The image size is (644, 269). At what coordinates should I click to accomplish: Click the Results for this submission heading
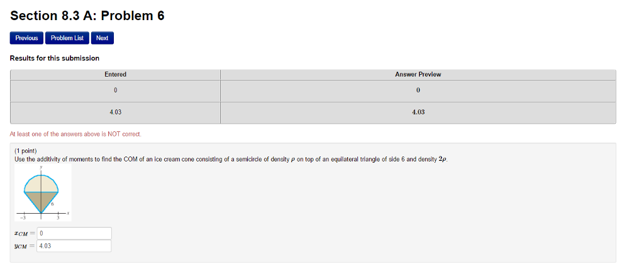coord(55,58)
